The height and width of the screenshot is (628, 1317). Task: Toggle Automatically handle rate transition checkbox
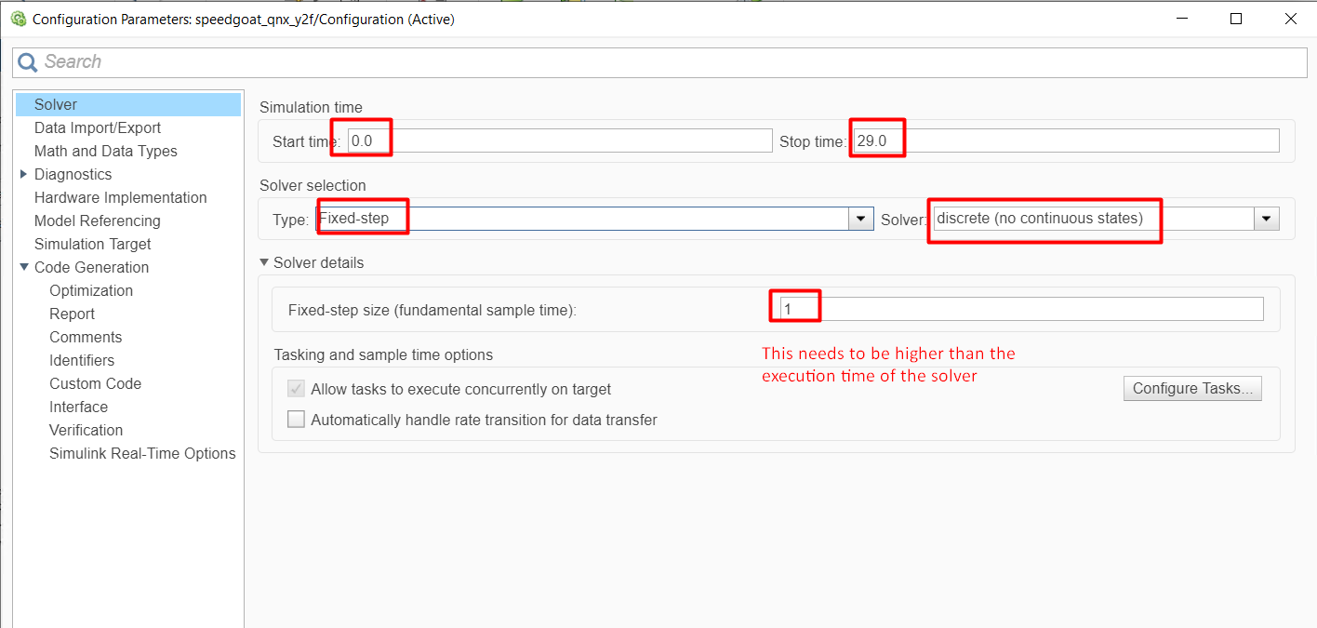tap(296, 420)
